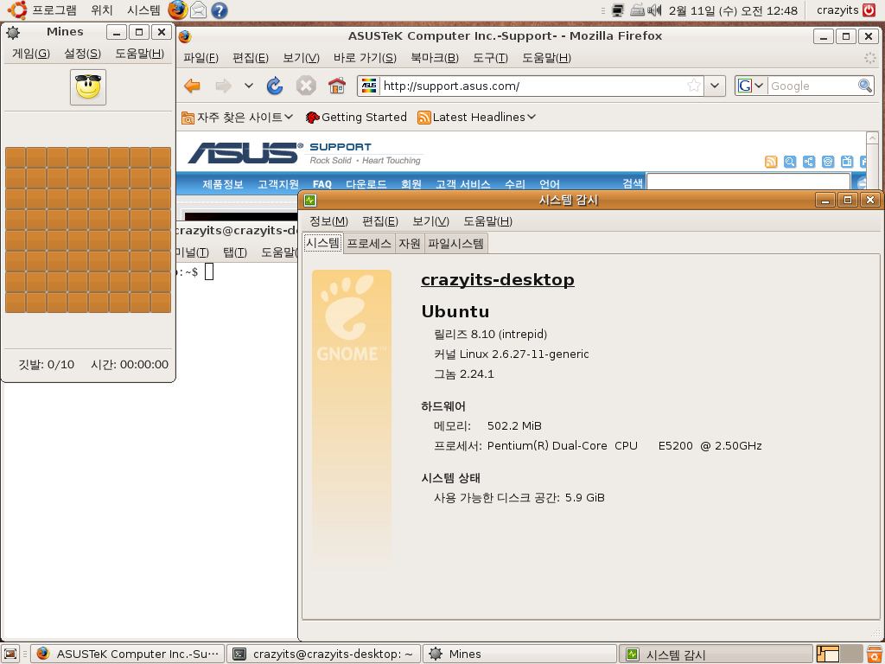Click the telephone icon on ASUS page
Screen dimensions: 885x664
(x=828, y=162)
